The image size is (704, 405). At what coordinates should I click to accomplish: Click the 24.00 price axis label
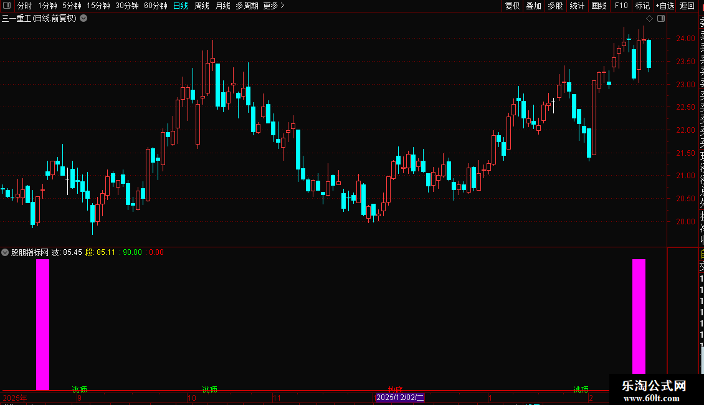pos(685,39)
